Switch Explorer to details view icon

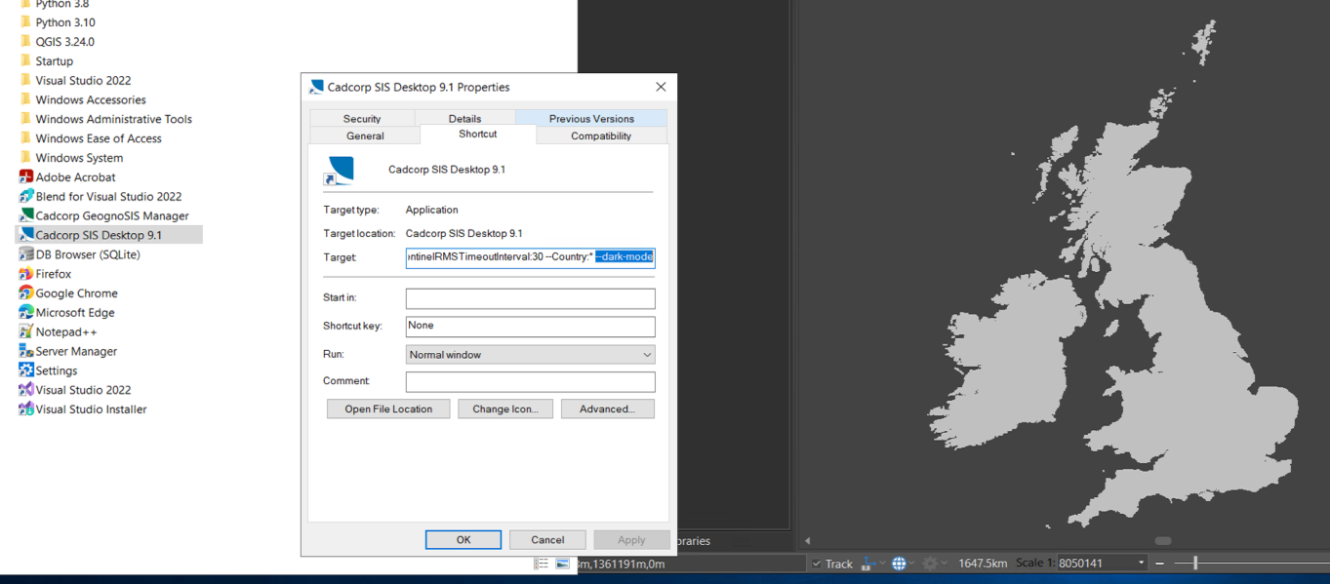(542, 564)
